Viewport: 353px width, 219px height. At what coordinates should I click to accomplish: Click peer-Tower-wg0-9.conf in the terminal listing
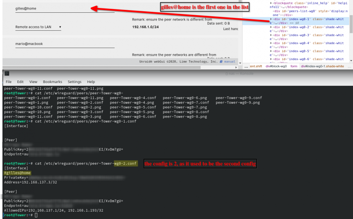click(x=239, y=98)
